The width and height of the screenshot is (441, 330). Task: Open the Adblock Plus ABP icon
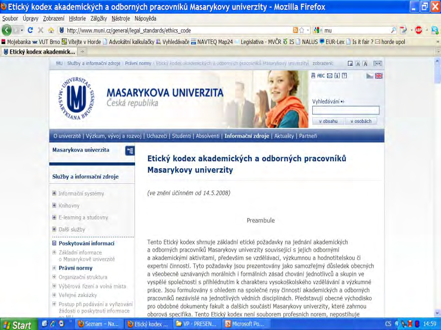tap(419, 30)
